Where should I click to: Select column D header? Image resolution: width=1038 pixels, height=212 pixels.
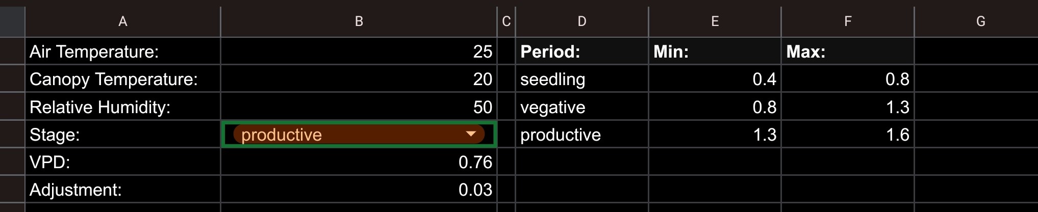[x=581, y=21]
